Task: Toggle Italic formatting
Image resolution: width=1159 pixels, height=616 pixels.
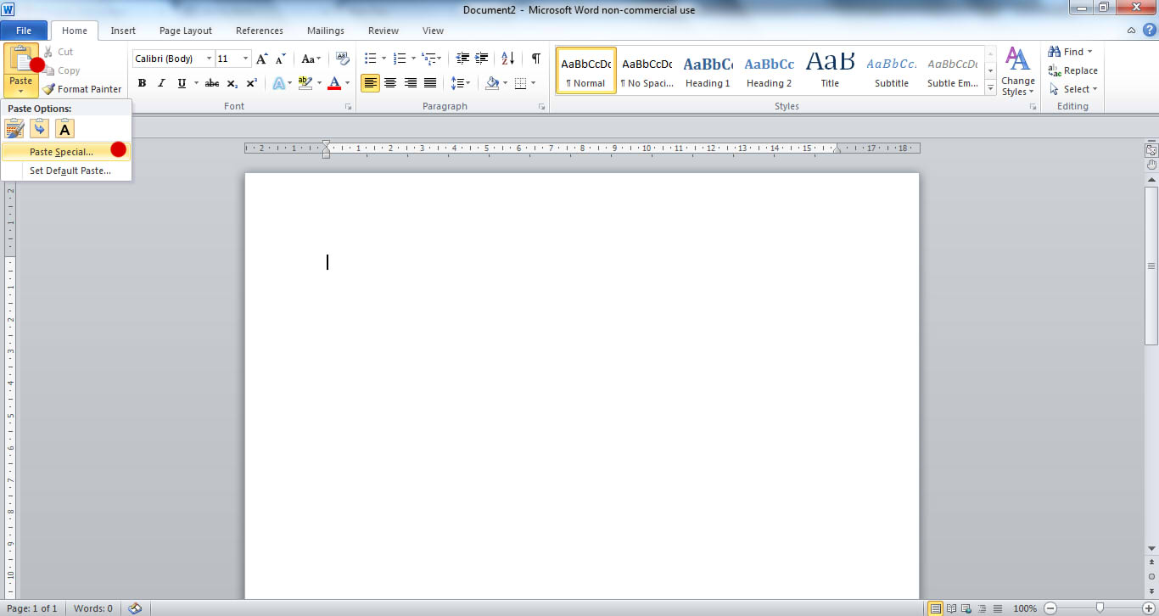Action: (x=161, y=84)
